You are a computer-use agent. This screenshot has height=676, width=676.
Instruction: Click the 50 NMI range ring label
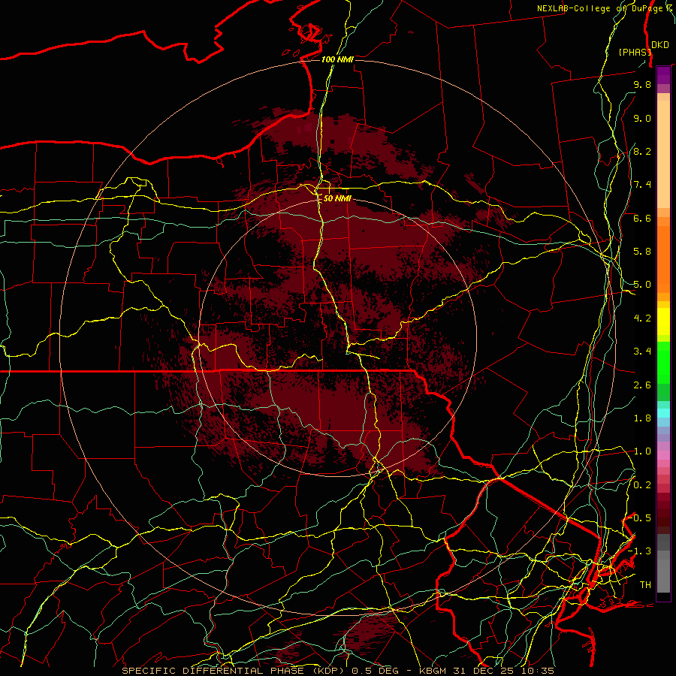pyautogui.click(x=337, y=198)
